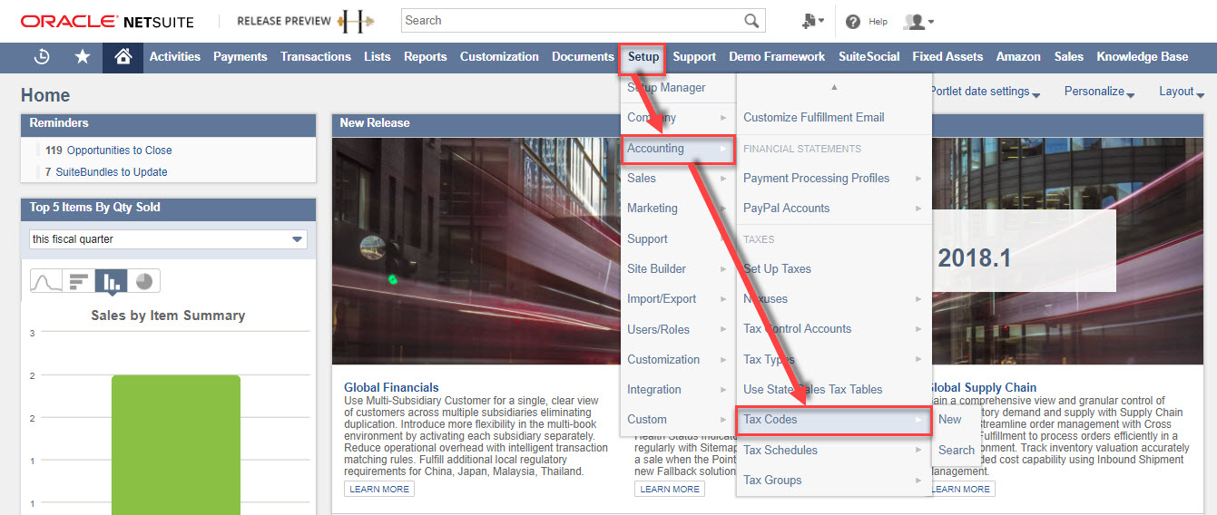The height and width of the screenshot is (515, 1217).
Task: Open the Personalize dropdown
Action: [1100, 92]
